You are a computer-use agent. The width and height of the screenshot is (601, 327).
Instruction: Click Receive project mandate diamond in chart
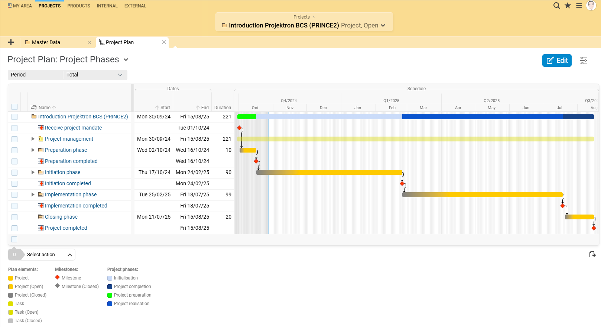[240, 128]
